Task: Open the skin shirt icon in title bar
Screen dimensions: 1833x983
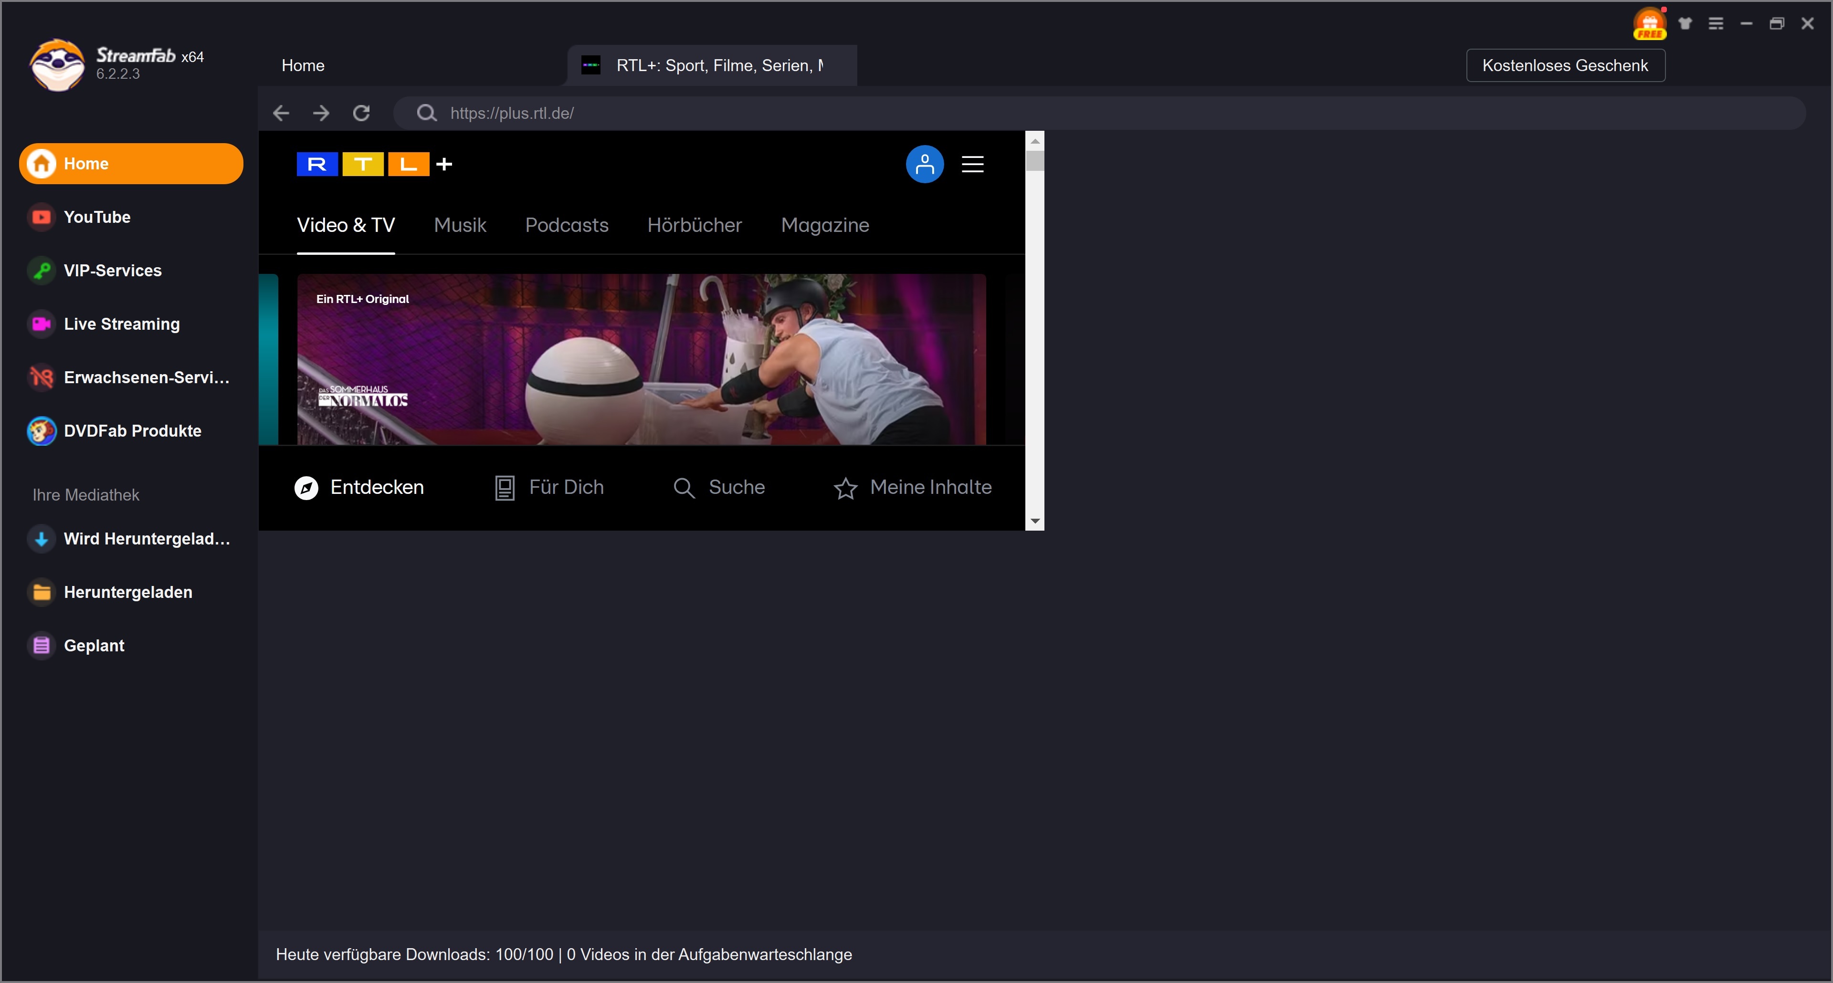Action: tap(1684, 23)
